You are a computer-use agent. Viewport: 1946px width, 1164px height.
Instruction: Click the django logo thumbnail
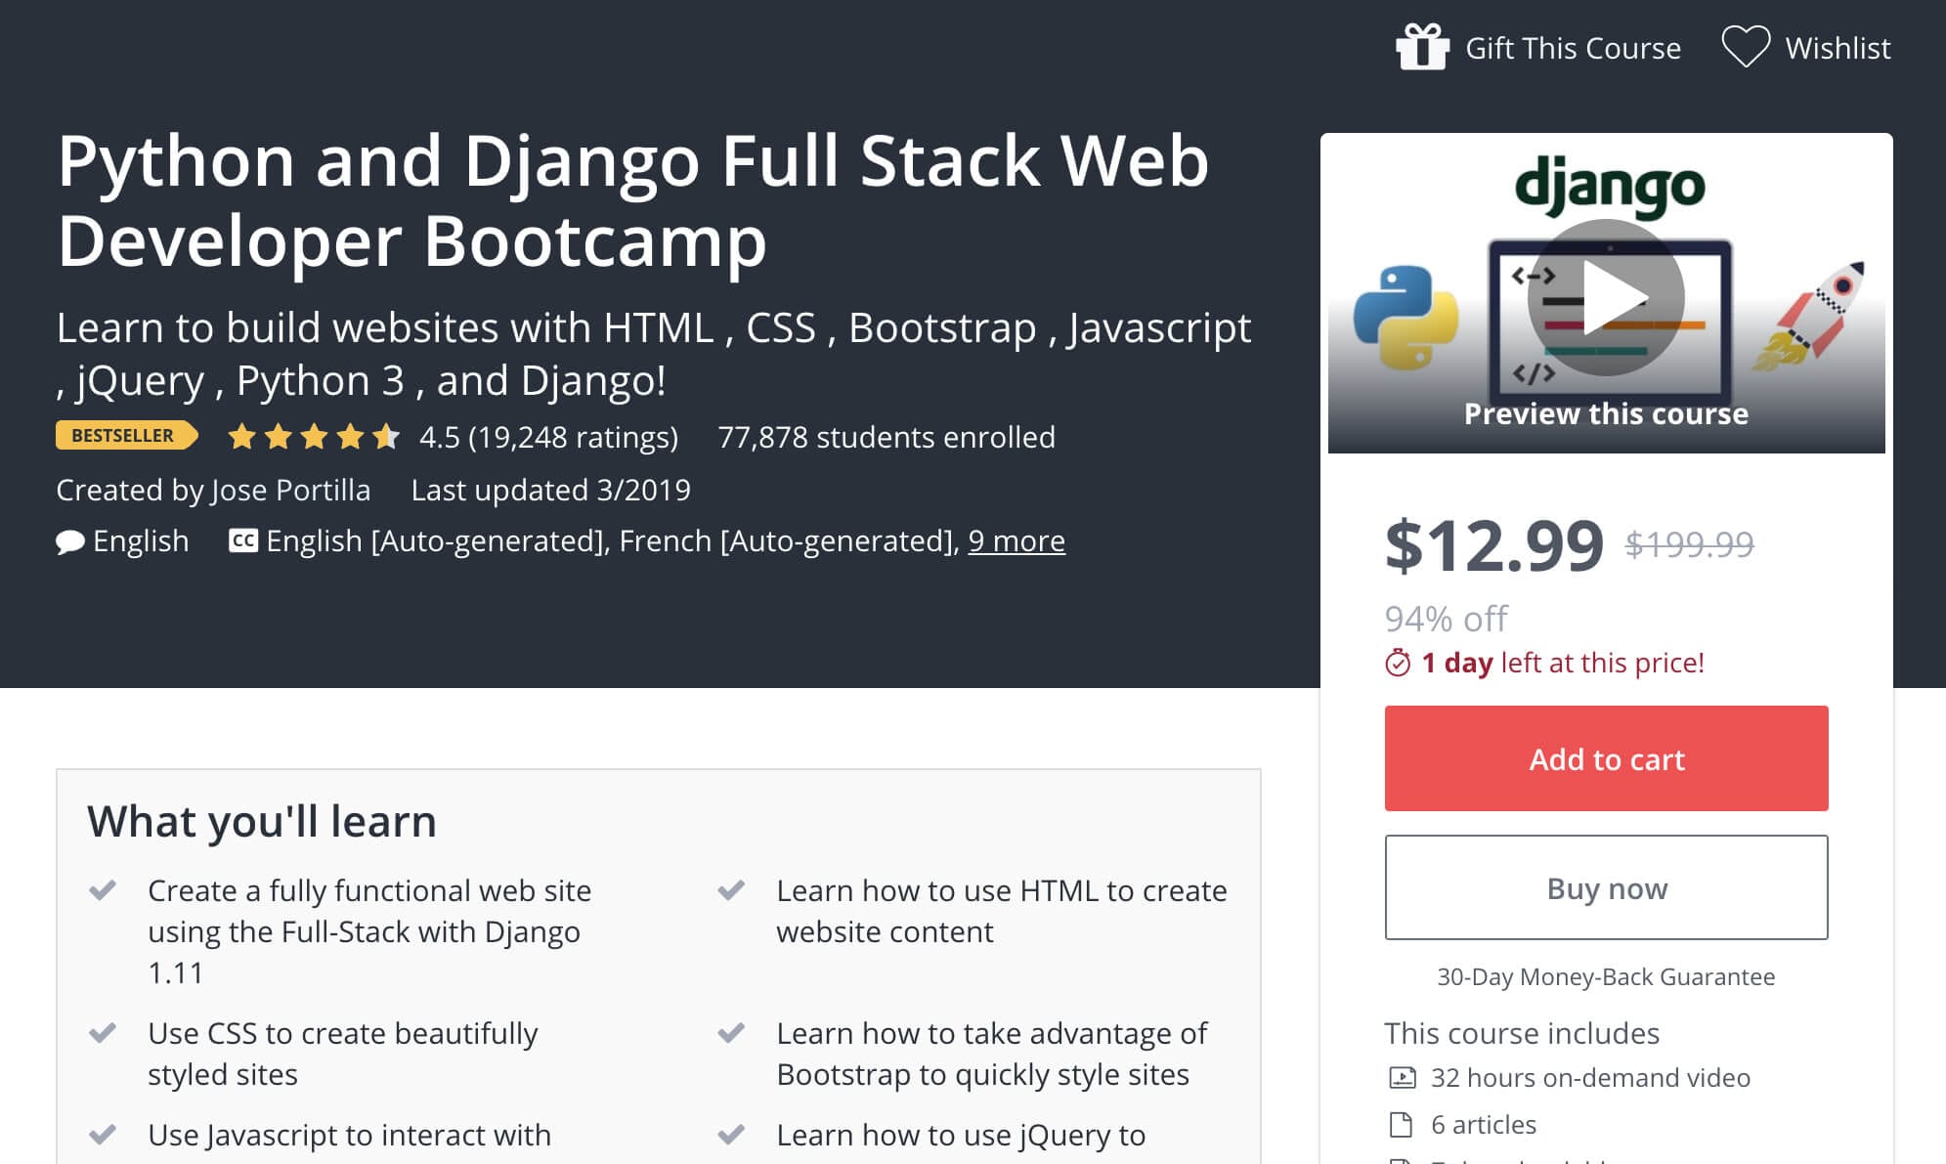point(1609,186)
